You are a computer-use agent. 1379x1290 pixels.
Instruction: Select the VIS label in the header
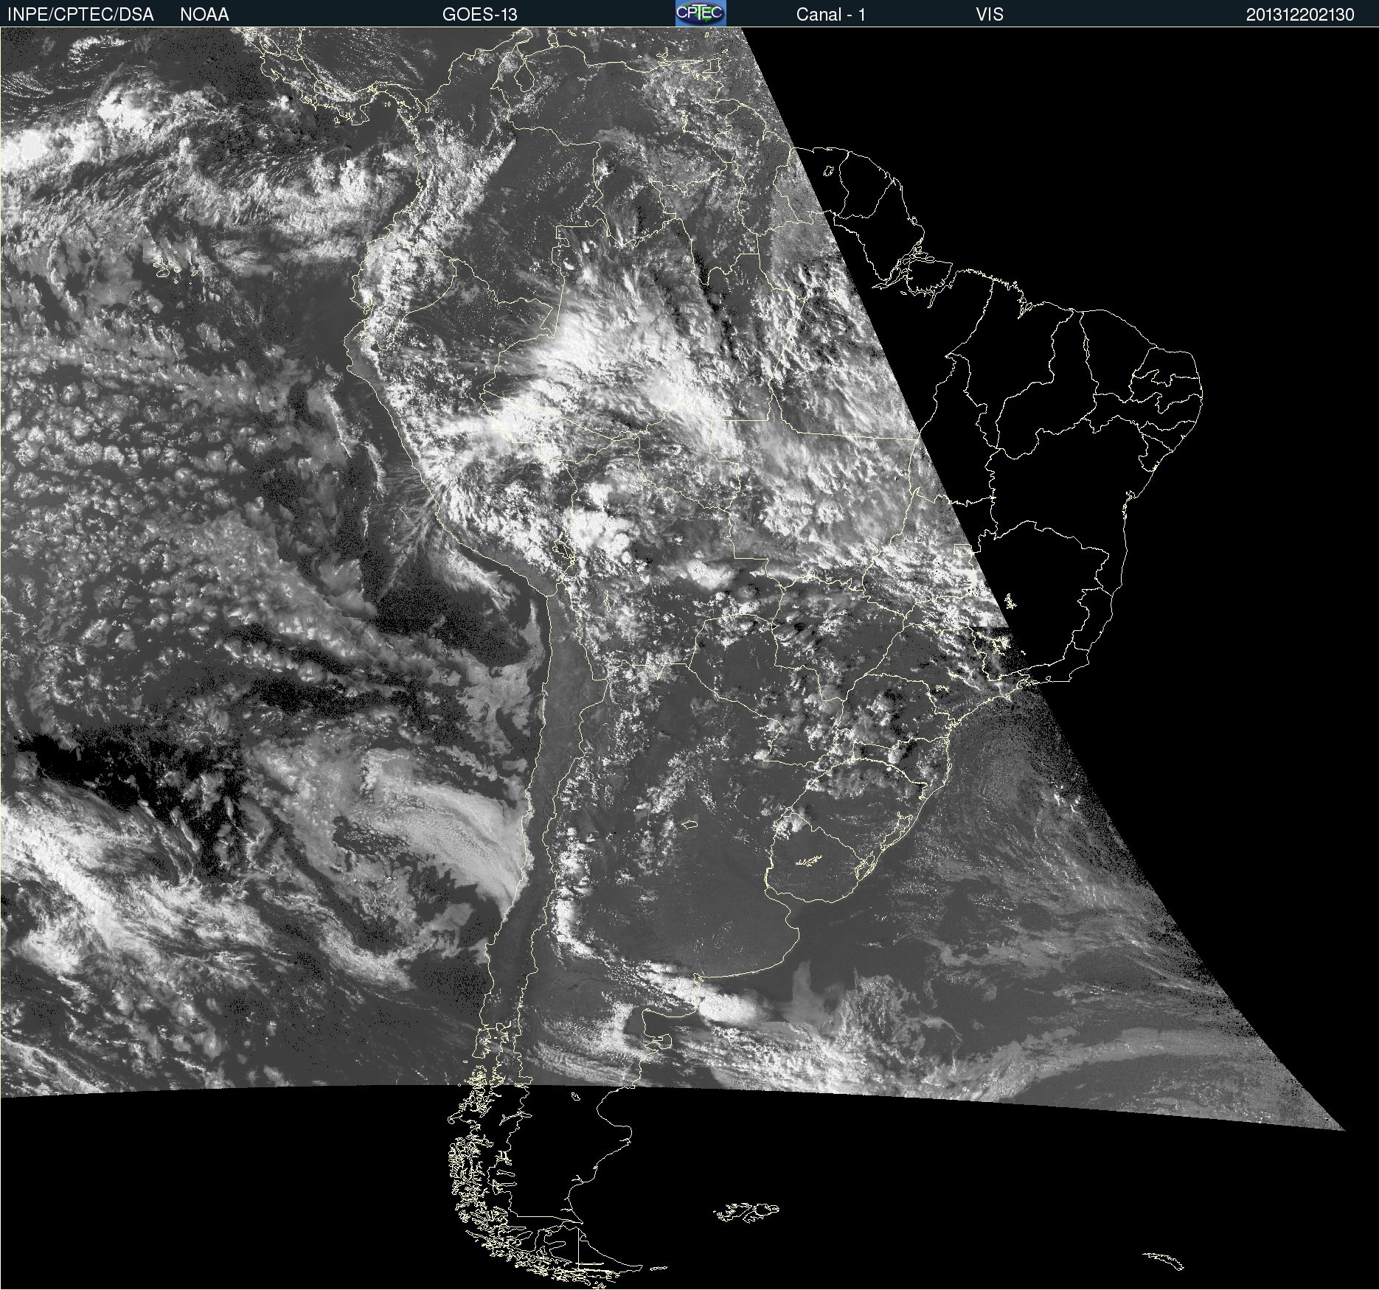point(989,14)
